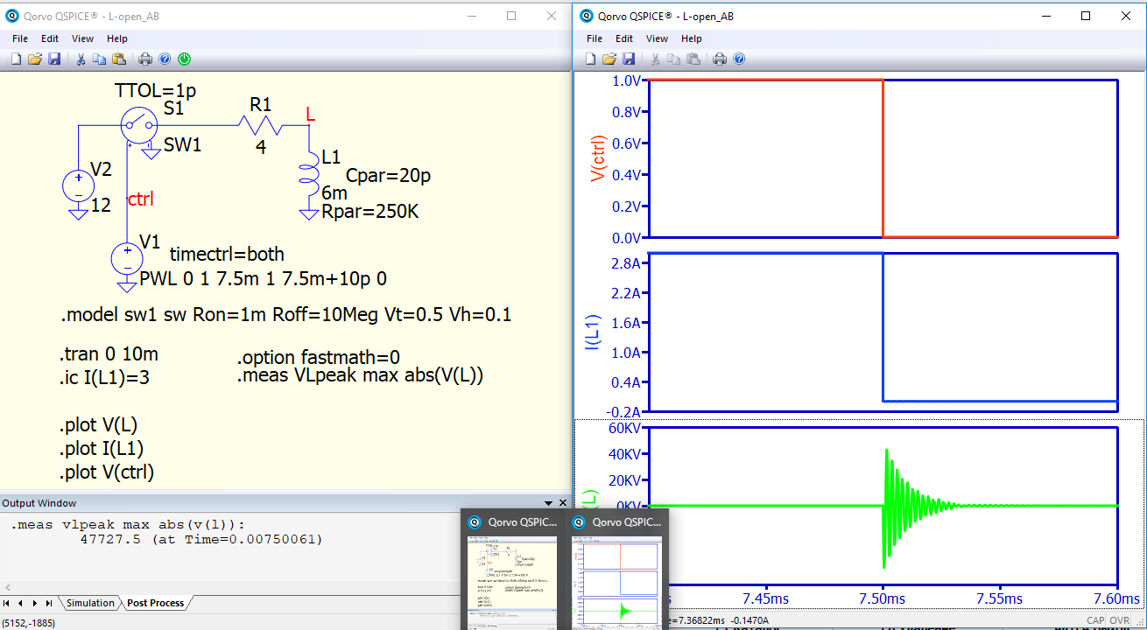Click Paste clipboard icon in schematic toolbar

click(119, 59)
